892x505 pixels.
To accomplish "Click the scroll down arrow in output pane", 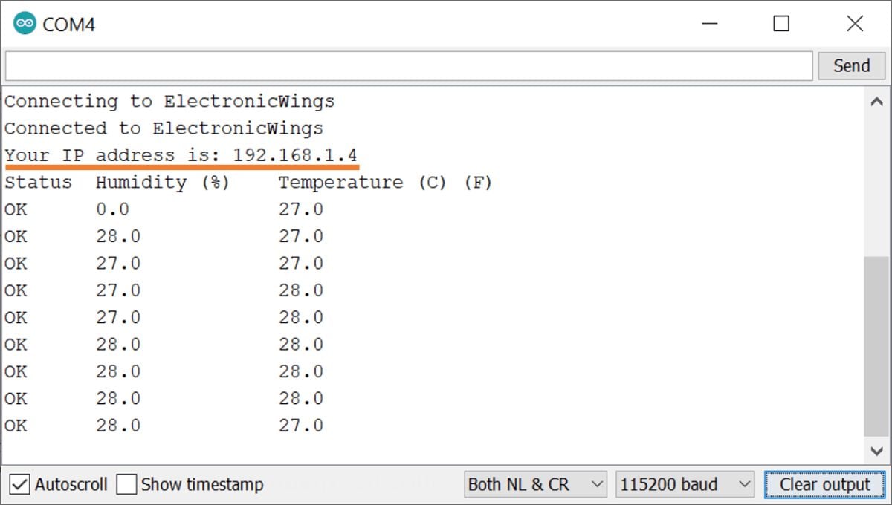I will point(876,450).
